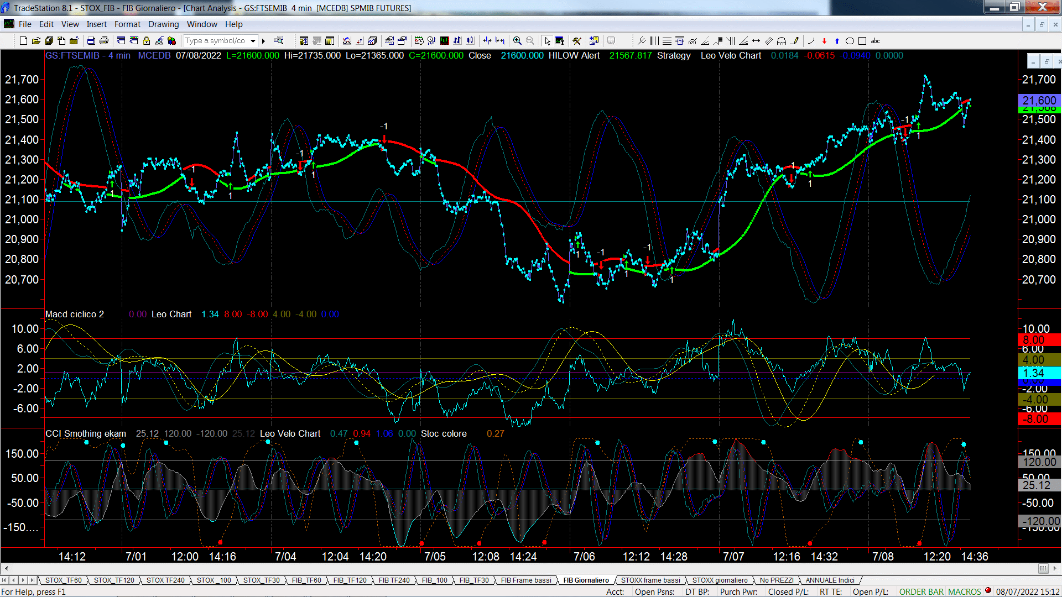Select the horizontal lines drawing tool
The width and height of the screenshot is (1062, 597).
(667, 41)
